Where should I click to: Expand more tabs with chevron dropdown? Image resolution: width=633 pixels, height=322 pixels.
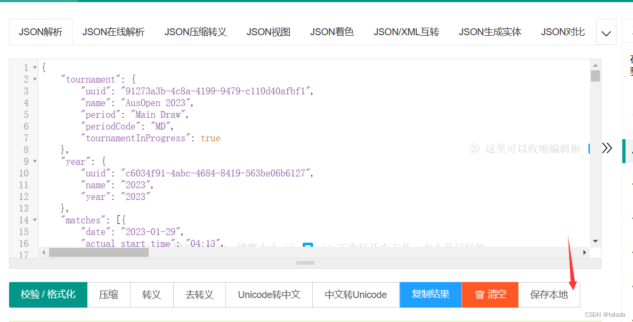tap(606, 32)
